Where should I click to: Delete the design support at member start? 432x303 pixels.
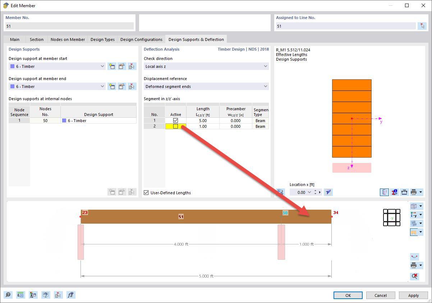132,66
